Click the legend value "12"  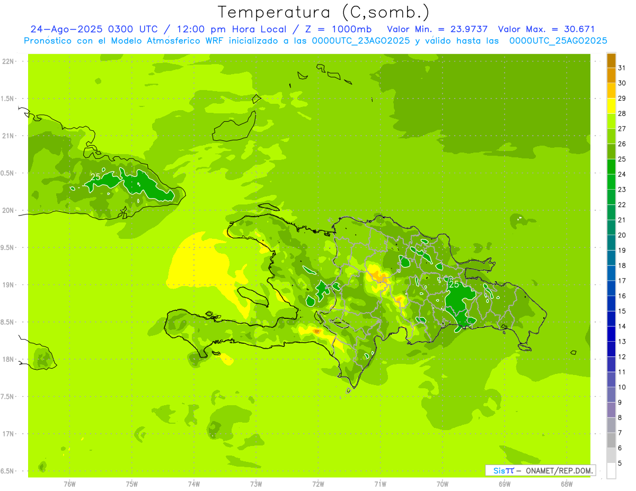click(x=622, y=357)
